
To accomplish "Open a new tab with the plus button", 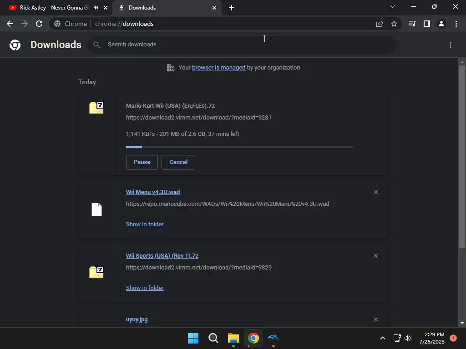I will tap(232, 8).
